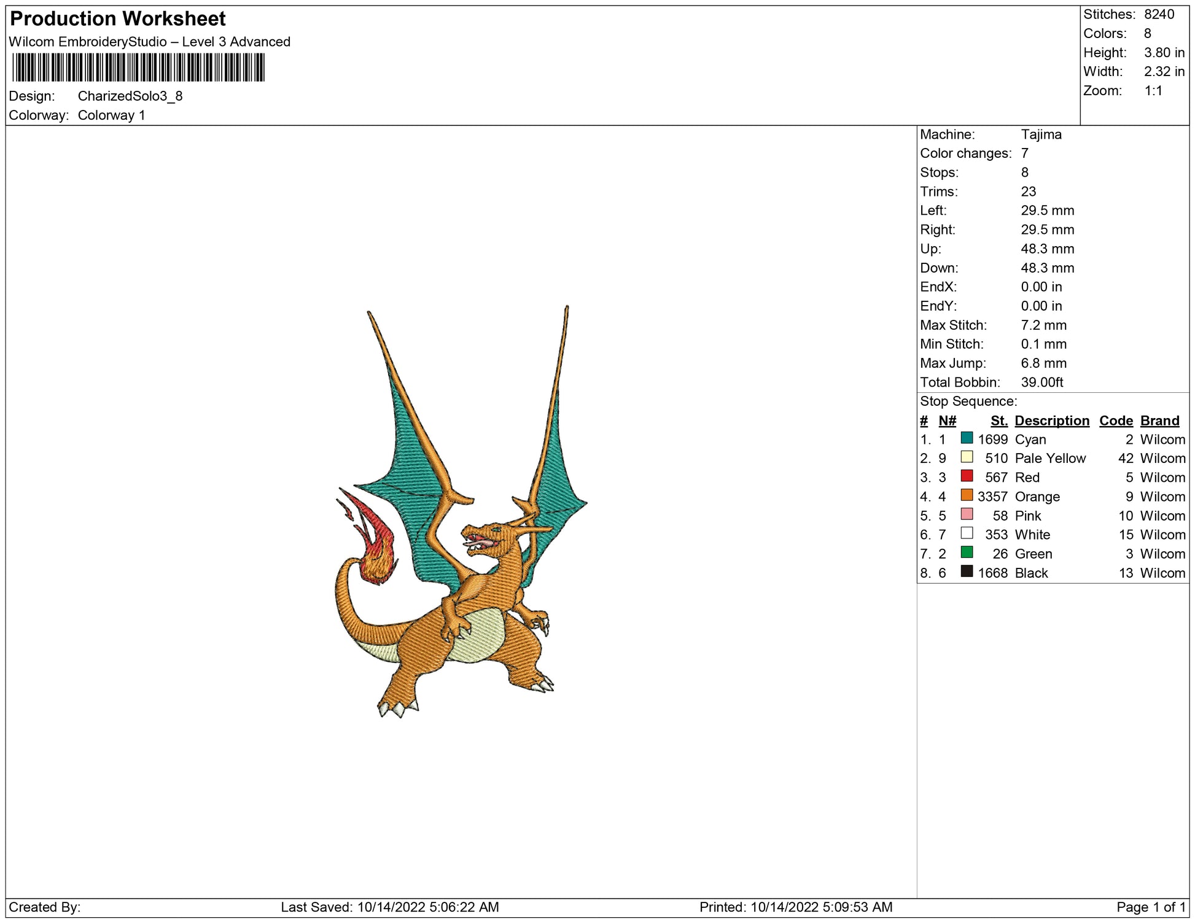Image resolution: width=1195 pixels, height=919 pixels.
Task: Click the Black thread swatch
Action: pyautogui.click(x=967, y=571)
